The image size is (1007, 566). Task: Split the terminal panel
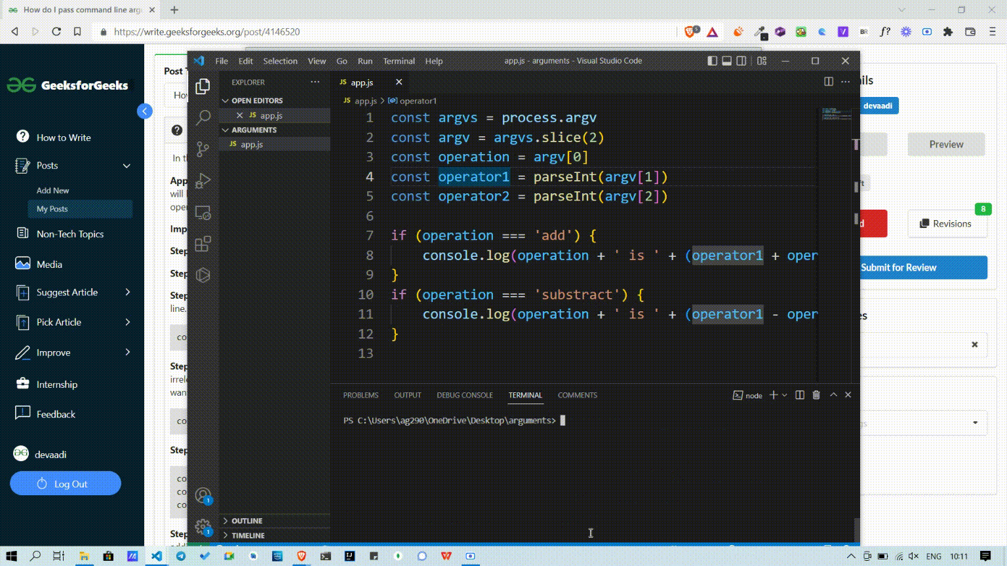pos(800,395)
